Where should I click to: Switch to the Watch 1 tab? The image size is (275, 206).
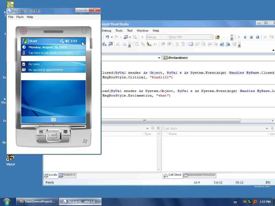click(67, 175)
